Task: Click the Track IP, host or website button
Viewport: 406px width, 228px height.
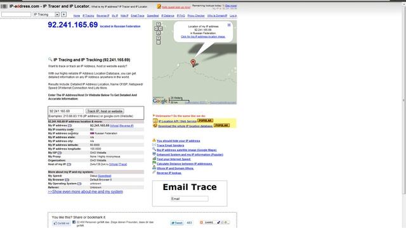Action: (105, 111)
